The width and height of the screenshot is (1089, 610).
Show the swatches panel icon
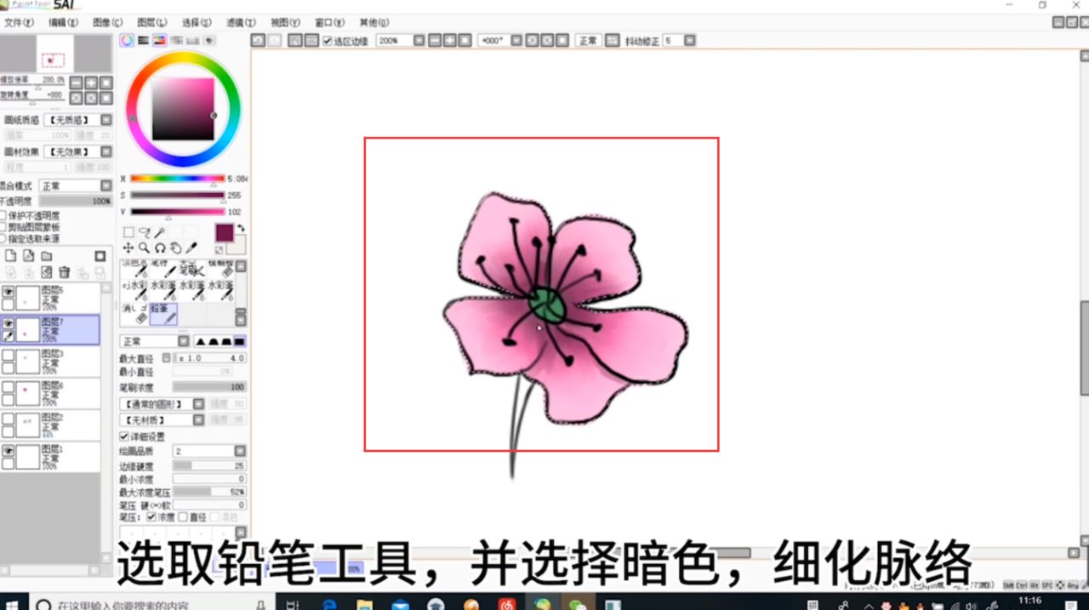192,40
